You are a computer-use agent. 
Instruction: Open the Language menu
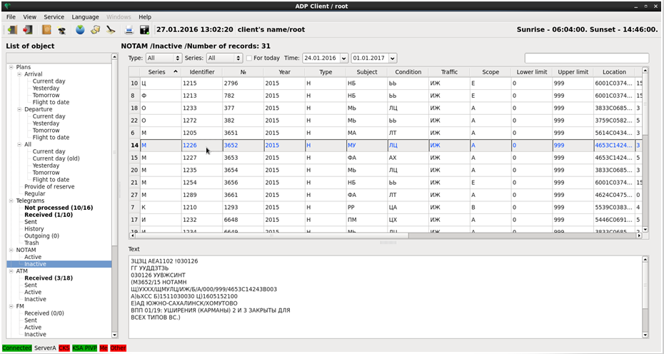pos(86,16)
